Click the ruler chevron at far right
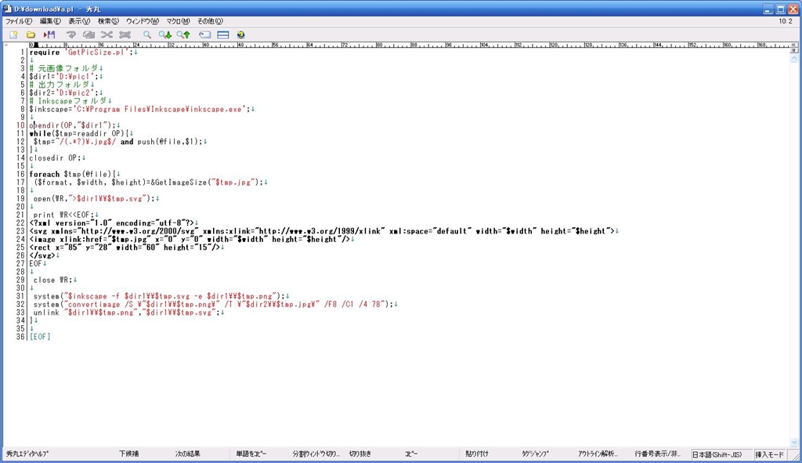The image size is (802, 463). [794, 45]
